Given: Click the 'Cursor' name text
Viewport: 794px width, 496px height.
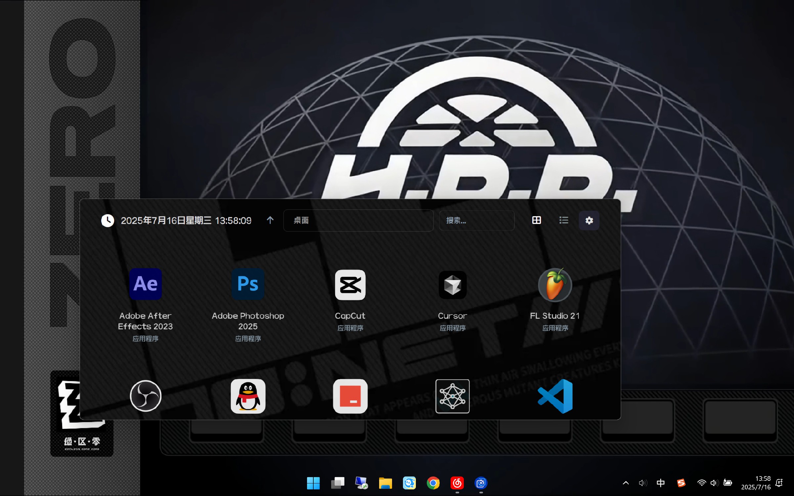Looking at the screenshot, I should click(x=453, y=316).
